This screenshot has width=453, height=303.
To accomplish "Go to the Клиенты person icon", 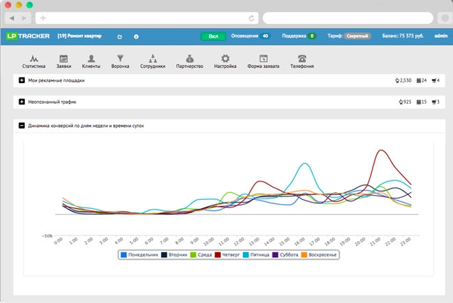I will click(91, 59).
